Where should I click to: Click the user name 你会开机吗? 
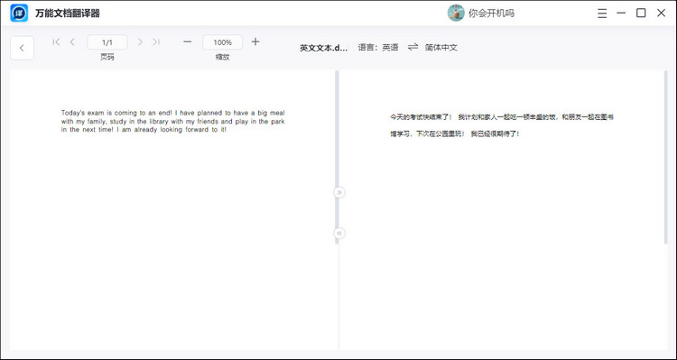click(491, 14)
